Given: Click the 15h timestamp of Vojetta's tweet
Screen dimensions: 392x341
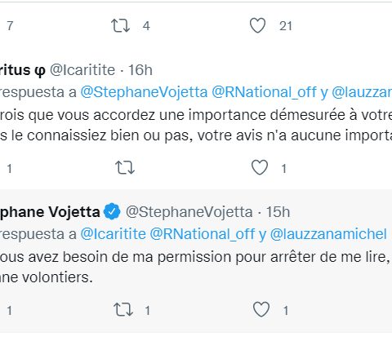Looking at the screenshot, I should click(x=278, y=212).
